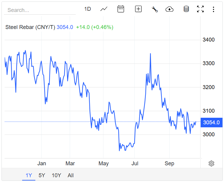
Task: Show the All time range
Action: (x=71, y=175)
